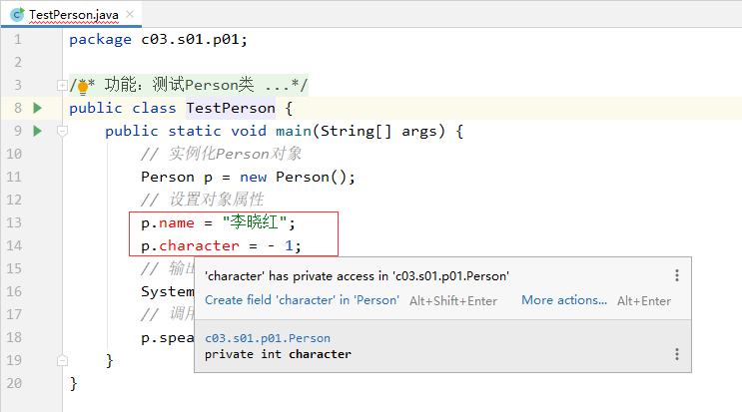Click the Alt+Shift+Enter shortcut hint text
Image resolution: width=742 pixels, height=412 pixels.
pos(453,301)
